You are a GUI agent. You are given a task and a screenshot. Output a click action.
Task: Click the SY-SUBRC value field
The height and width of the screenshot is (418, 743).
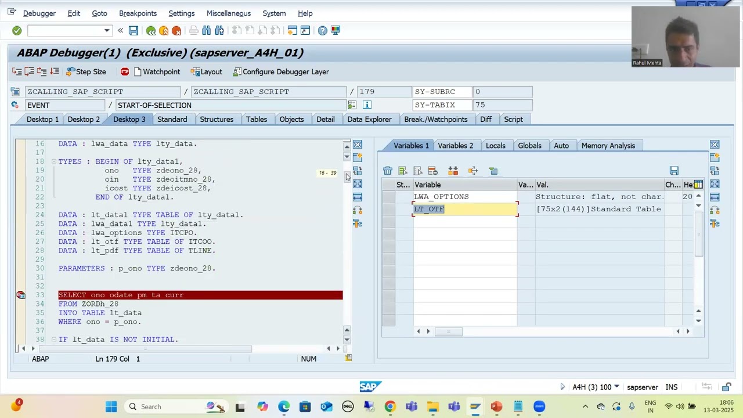coord(503,92)
